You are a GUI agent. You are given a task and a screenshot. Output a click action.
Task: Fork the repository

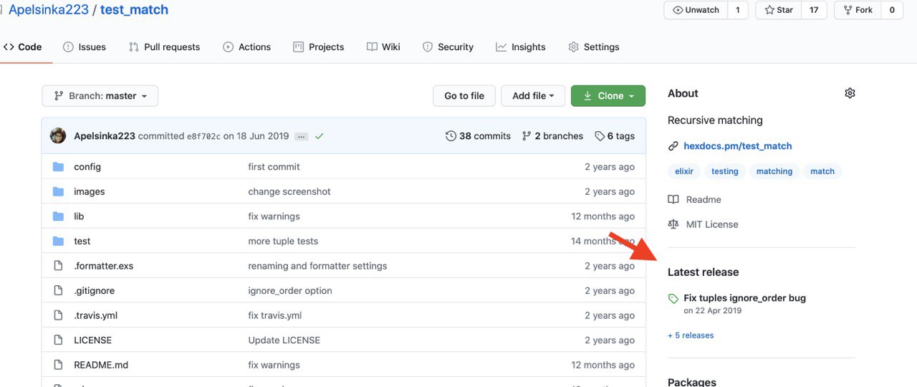click(x=858, y=10)
